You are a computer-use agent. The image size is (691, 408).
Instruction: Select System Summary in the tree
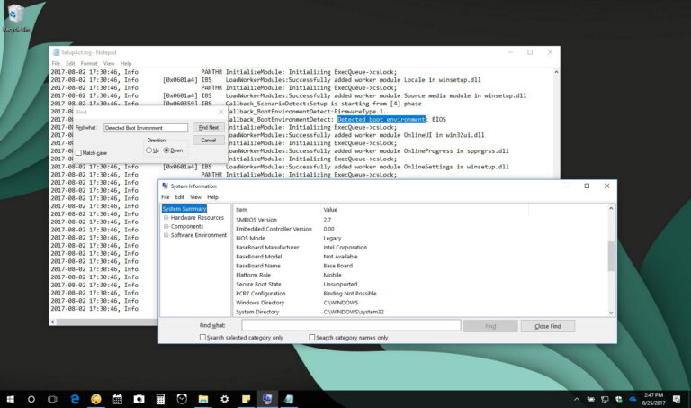point(184,209)
